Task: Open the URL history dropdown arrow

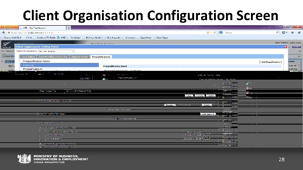Action: (211, 32)
